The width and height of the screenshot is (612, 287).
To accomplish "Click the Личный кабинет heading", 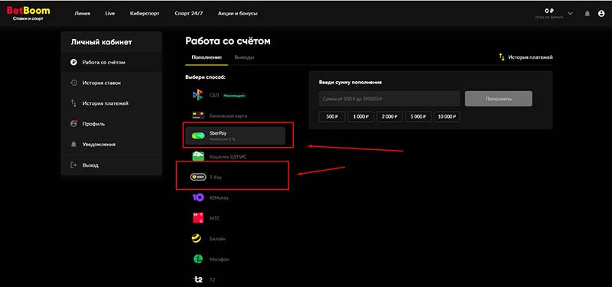I will coord(101,42).
